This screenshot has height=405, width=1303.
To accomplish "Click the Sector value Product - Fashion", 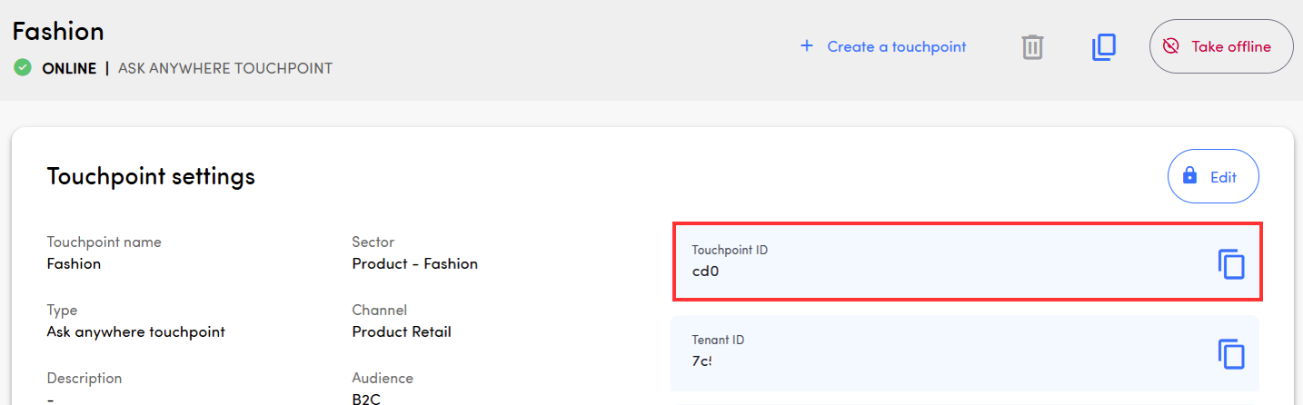I will [414, 264].
